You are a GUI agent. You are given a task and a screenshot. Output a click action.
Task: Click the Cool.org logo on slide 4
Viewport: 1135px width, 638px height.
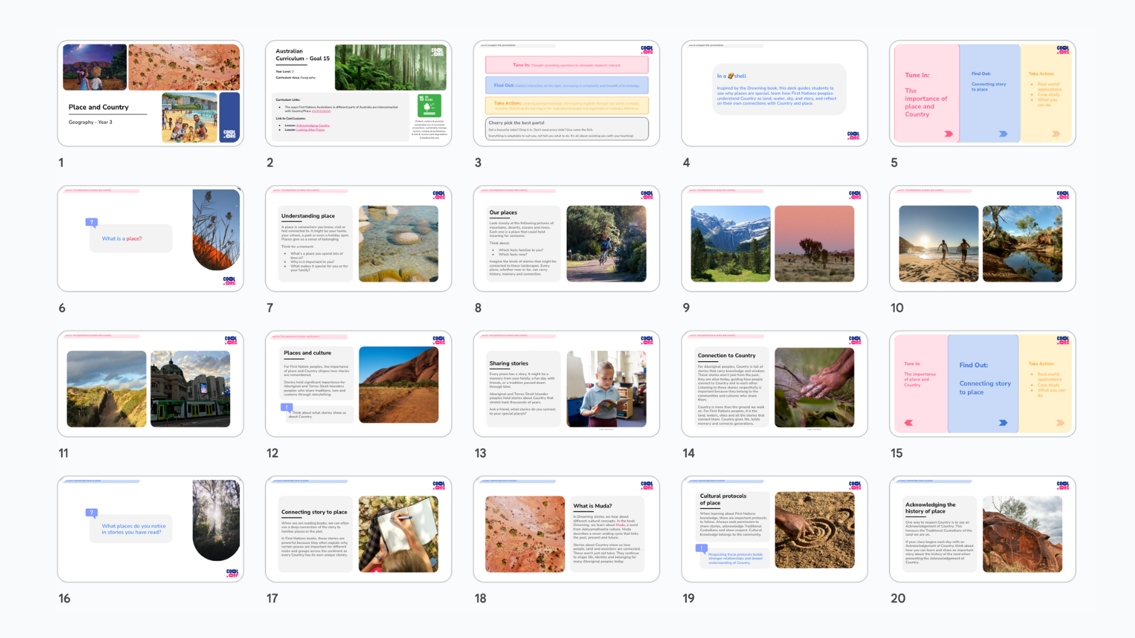point(853,135)
